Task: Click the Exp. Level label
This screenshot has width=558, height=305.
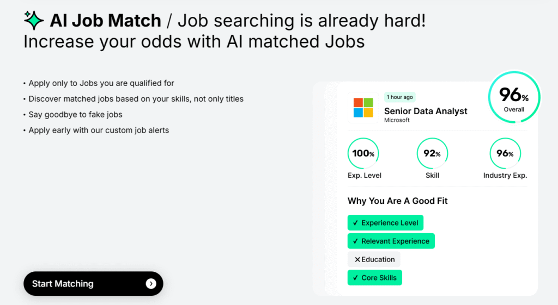Action: pyautogui.click(x=365, y=176)
